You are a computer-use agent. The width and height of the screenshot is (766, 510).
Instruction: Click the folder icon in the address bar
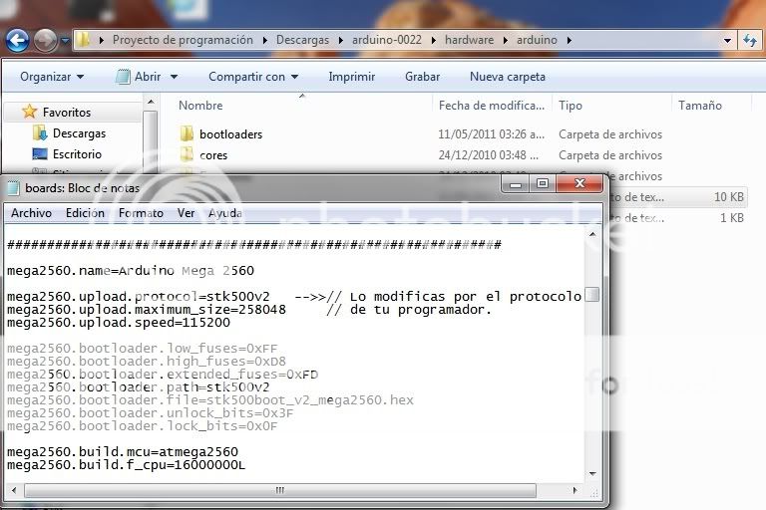[x=84, y=40]
